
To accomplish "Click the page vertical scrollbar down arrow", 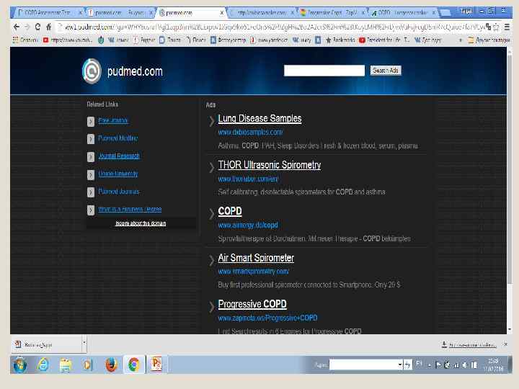I will point(510,330).
